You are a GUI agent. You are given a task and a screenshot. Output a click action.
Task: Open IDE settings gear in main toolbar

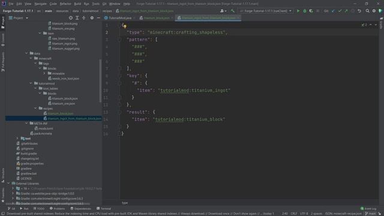[374, 11]
